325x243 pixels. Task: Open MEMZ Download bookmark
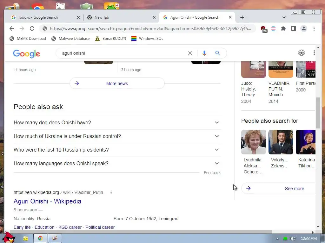coord(28,39)
